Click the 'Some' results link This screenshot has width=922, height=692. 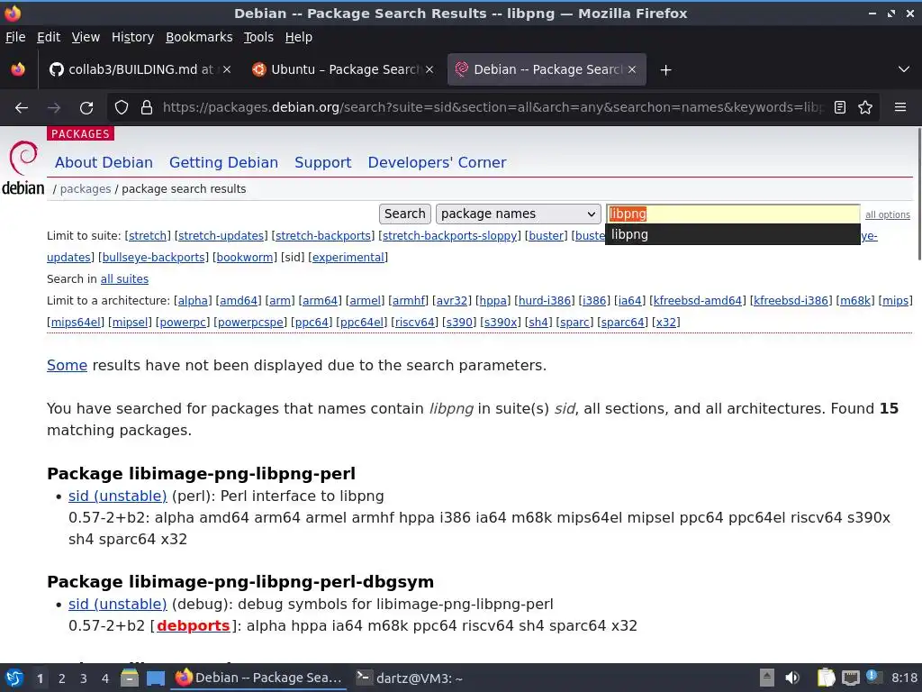point(67,366)
